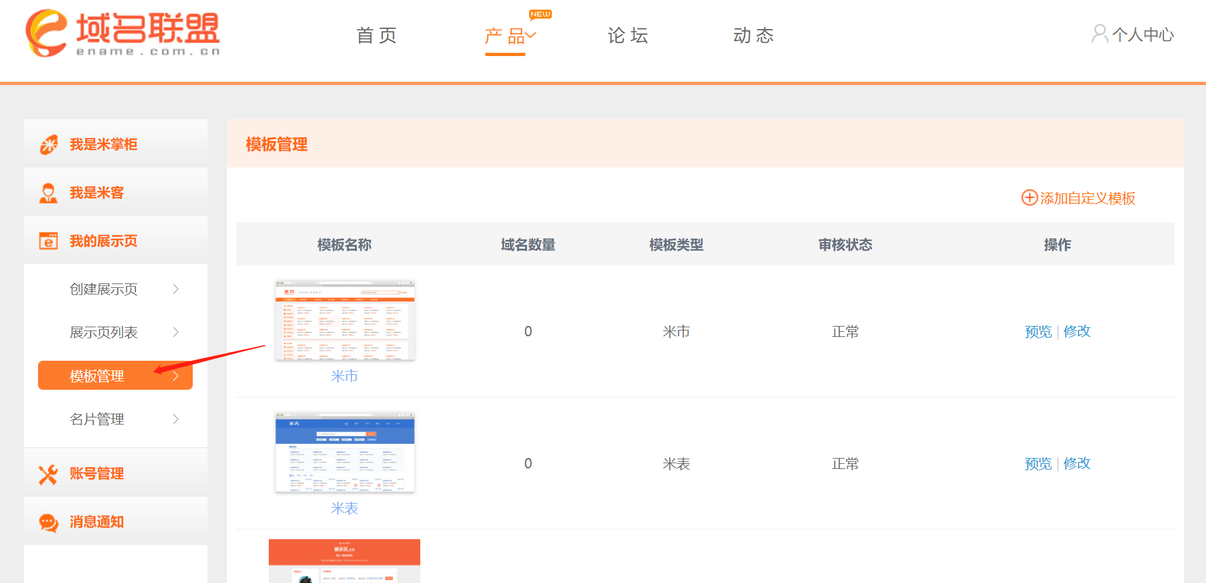Screen dimensions: 1206x583
Task: Expand 名片管理 with its chevron
Action: point(176,419)
